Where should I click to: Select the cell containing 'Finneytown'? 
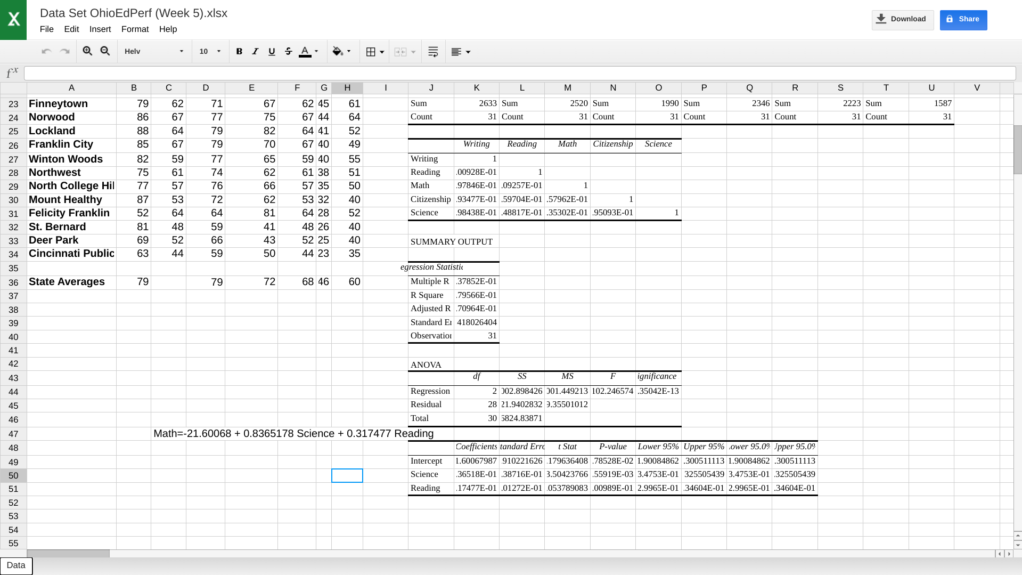tap(71, 104)
